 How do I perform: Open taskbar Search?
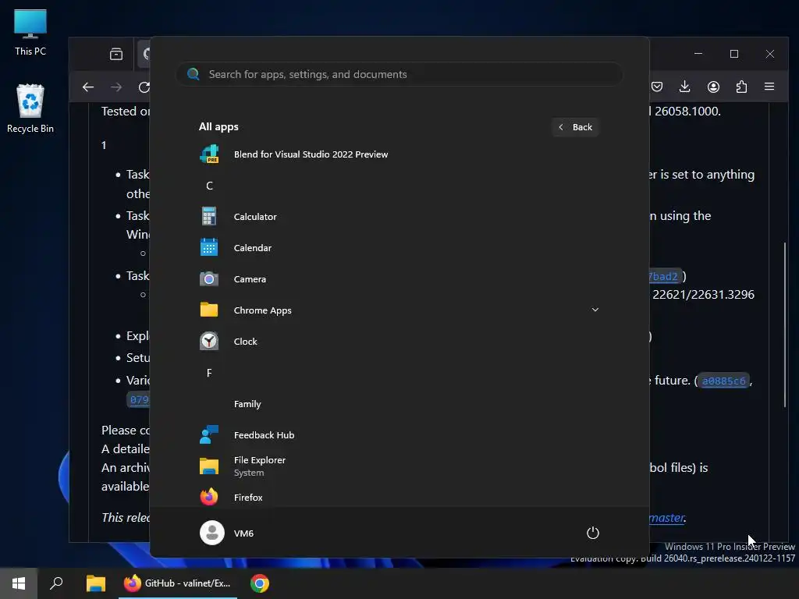coord(56,583)
